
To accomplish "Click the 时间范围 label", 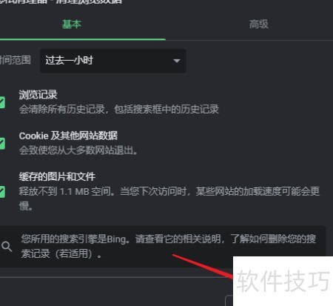I will point(16,60).
